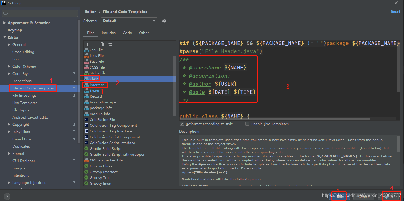404x201 pixels.
Task: Click the description panel vertical scrollbar
Action: 398,144
